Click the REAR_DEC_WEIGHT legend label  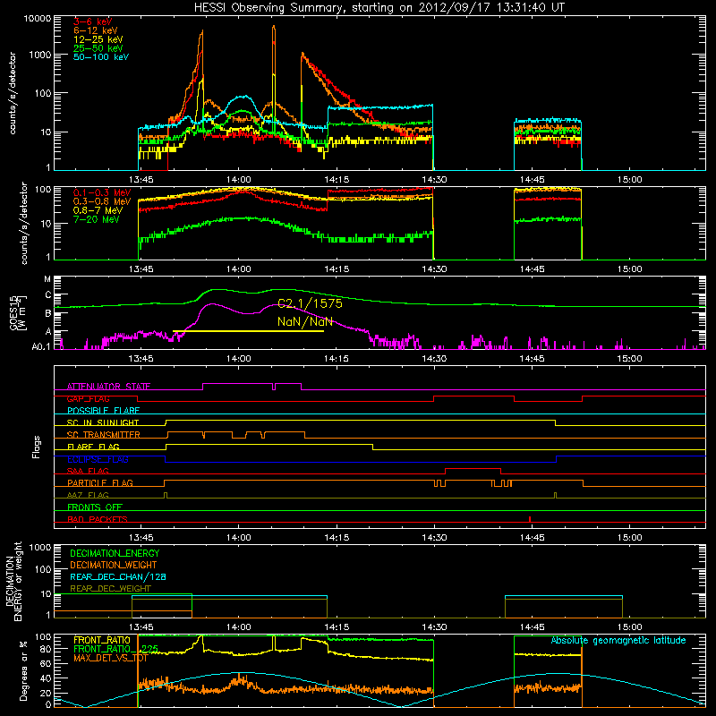tap(110, 589)
